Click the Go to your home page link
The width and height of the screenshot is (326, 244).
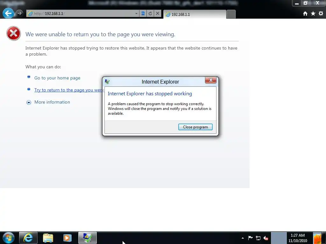(x=57, y=78)
